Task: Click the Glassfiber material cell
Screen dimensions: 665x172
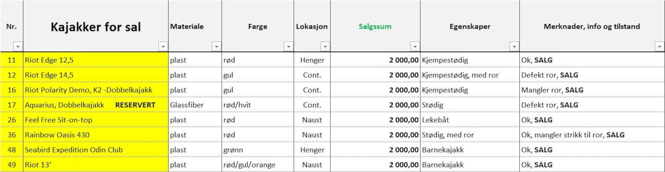Action: pos(195,105)
